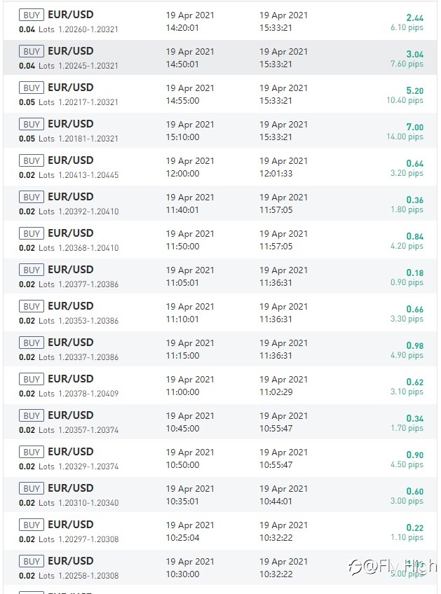Click the BUY badge of the 1.20217-1.20321 trade
441x594 pixels.
click(x=32, y=88)
